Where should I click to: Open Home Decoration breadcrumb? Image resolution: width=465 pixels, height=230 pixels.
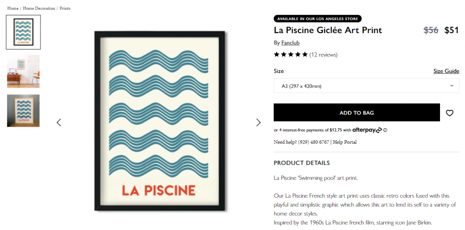pos(39,8)
